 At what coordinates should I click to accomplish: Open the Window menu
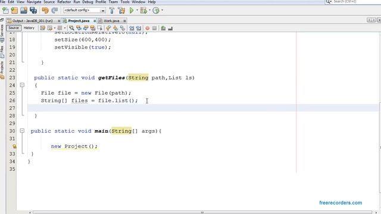(139, 2)
